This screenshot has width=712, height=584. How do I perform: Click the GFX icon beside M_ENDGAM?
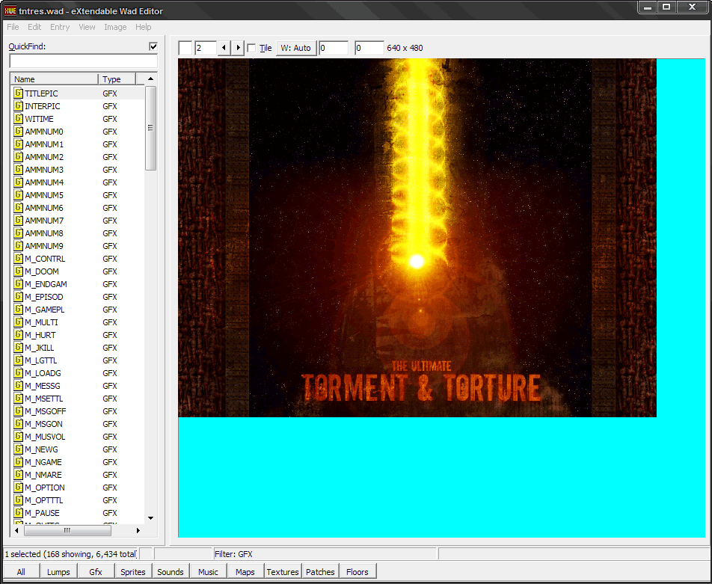click(x=18, y=284)
